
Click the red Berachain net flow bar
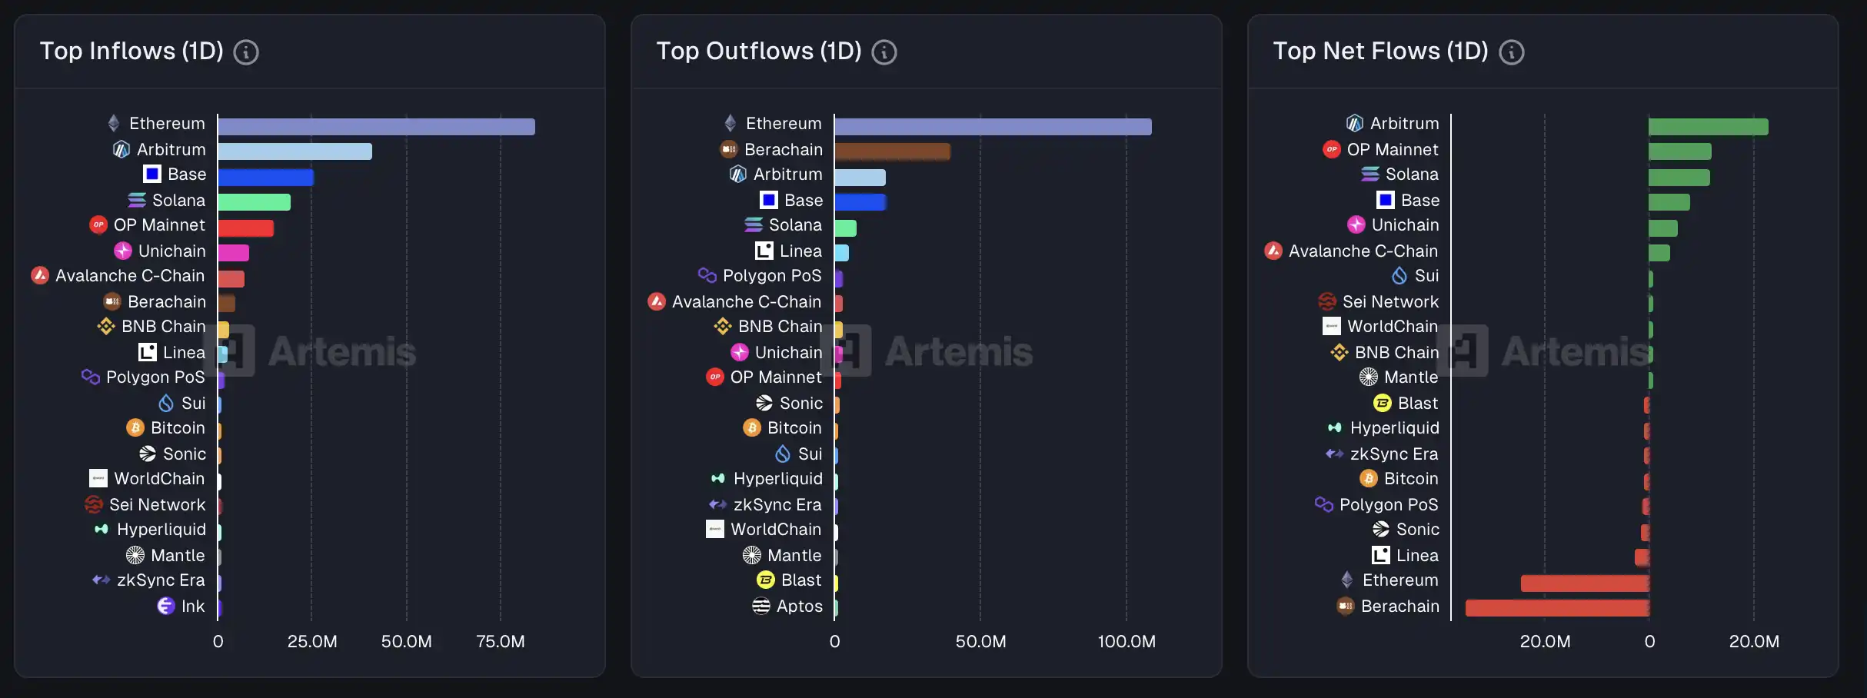pos(1556,608)
